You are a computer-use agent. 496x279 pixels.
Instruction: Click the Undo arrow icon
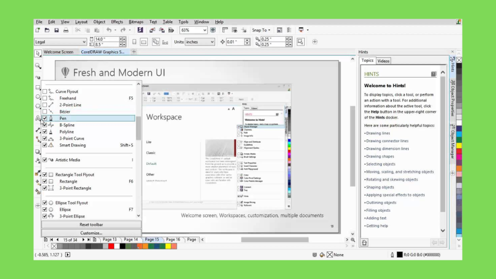pyautogui.click(x=109, y=30)
